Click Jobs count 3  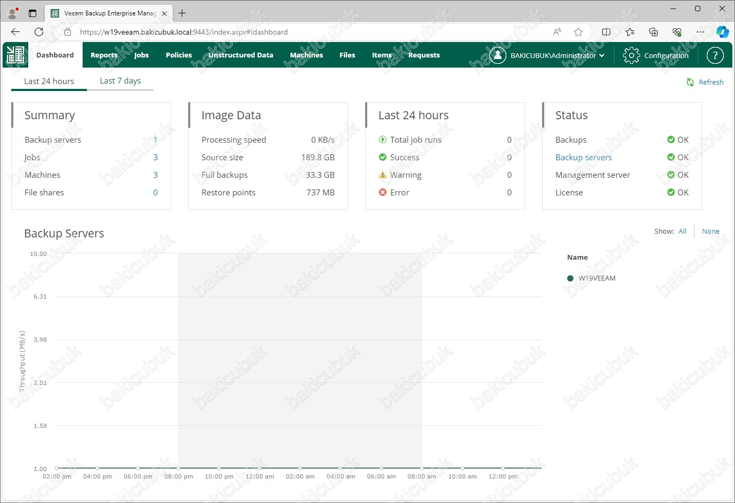(x=156, y=157)
